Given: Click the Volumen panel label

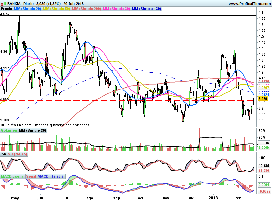Looking at the screenshot, I should [x=9, y=130].
